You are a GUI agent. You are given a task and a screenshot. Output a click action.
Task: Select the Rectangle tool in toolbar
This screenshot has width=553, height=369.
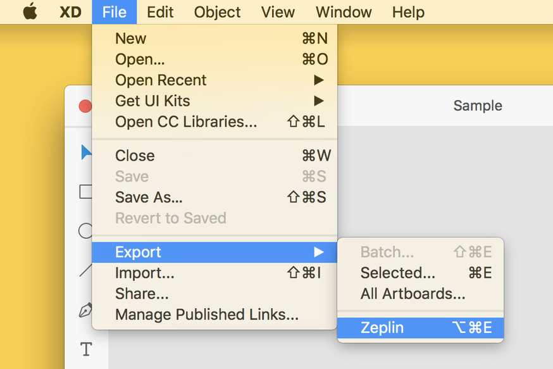pyautogui.click(x=85, y=192)
